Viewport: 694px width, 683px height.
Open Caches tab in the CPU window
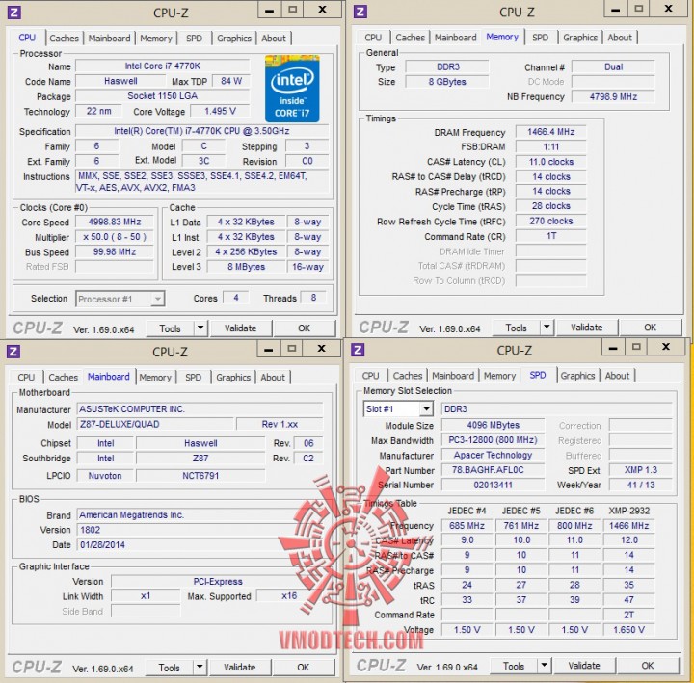(64, 39)
